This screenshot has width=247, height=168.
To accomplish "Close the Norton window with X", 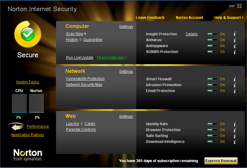I will tap(240, 6).
